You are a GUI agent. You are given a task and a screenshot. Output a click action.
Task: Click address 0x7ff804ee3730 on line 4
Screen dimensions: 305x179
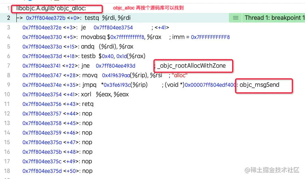pos(42,37)
